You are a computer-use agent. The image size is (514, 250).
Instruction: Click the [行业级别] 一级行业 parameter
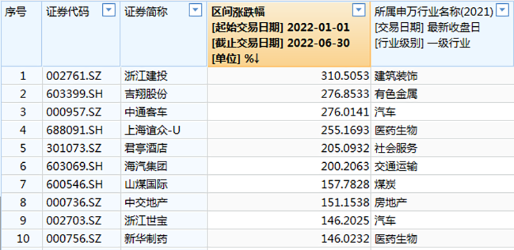point(423,43)
